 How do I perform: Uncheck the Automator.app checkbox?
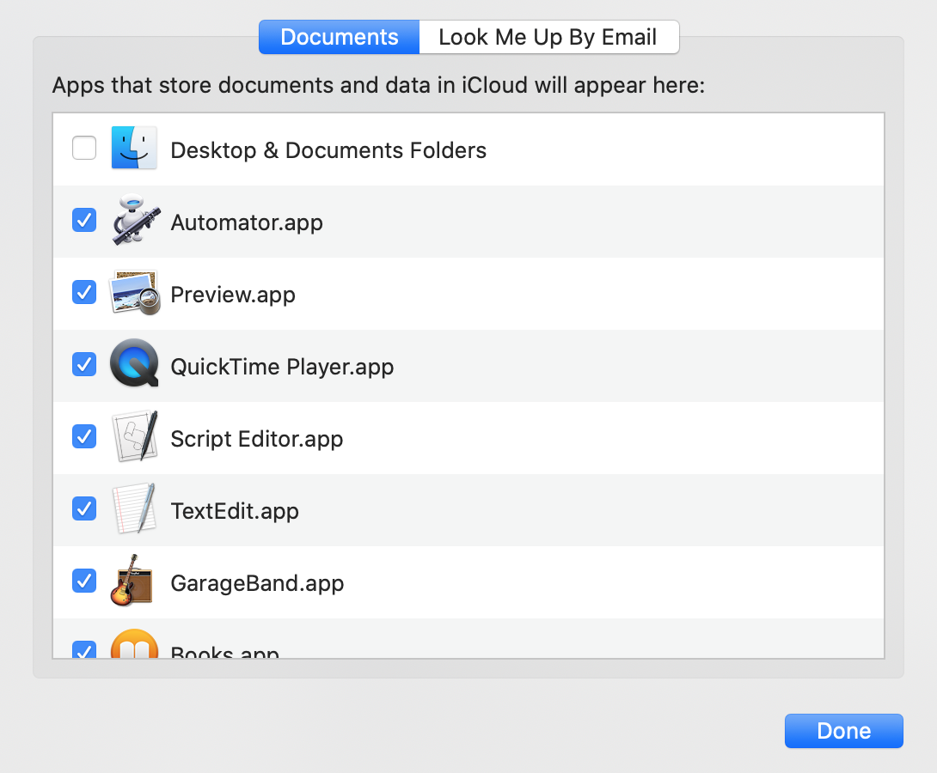[84, 220]
